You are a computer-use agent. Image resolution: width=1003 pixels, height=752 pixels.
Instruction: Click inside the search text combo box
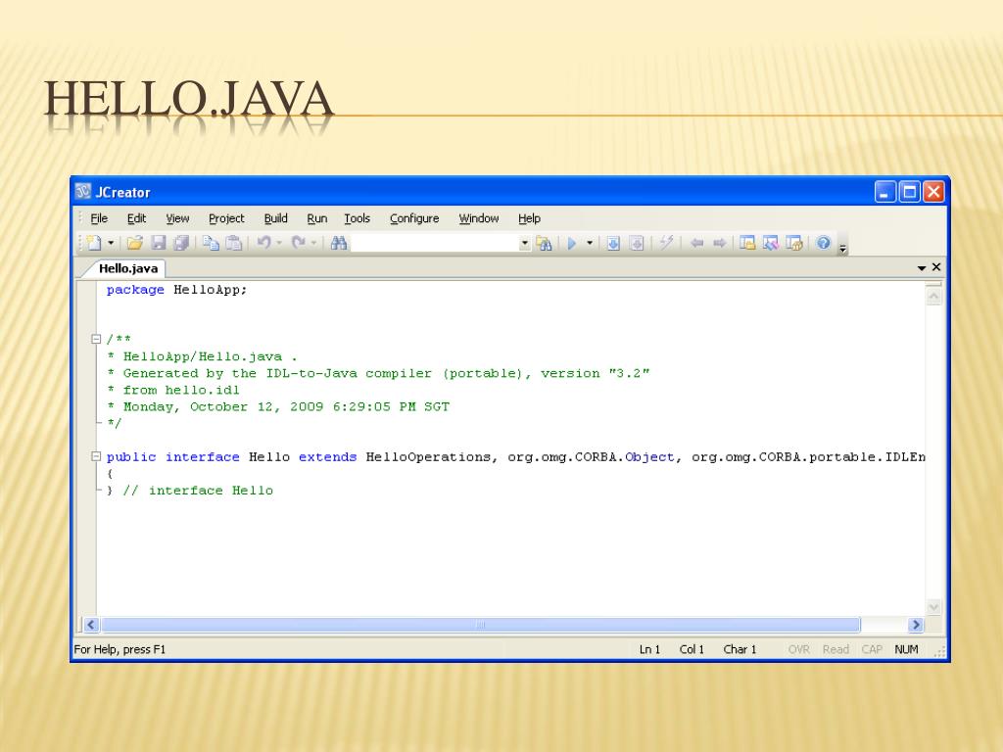coord(435,243)
